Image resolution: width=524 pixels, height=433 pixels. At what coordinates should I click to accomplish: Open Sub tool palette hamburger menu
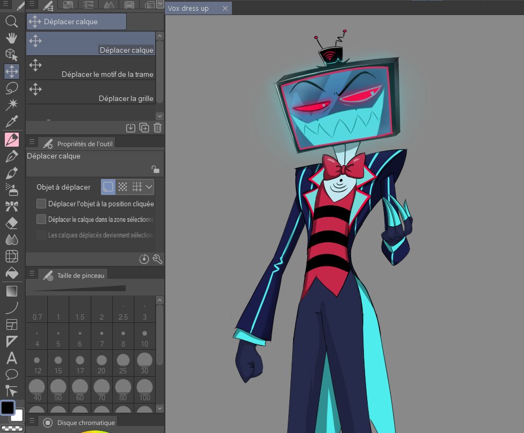click(32, 4)
